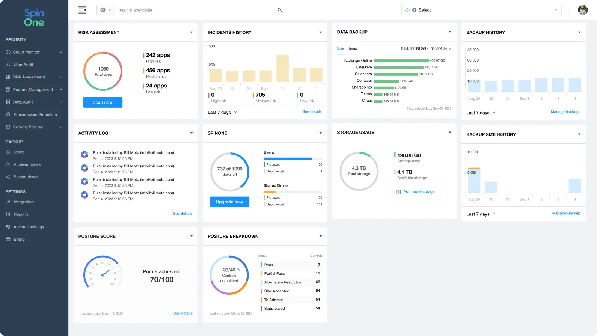Screen dimensions: 597x336
Task: Open the user profile avatar
Action: (x=582, y=10)
